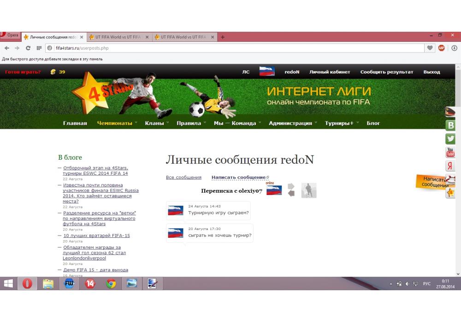Open a new browser tab
Viewport: 461px width, 322px height.
223,37
